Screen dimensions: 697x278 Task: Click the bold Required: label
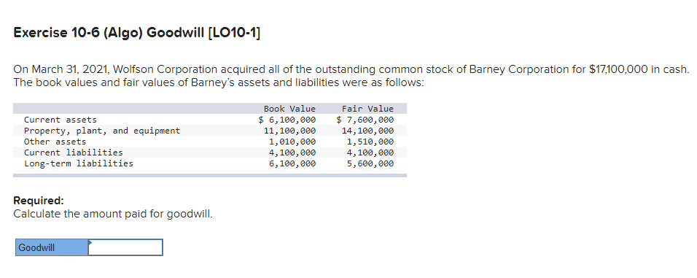[x=39, y=200]
